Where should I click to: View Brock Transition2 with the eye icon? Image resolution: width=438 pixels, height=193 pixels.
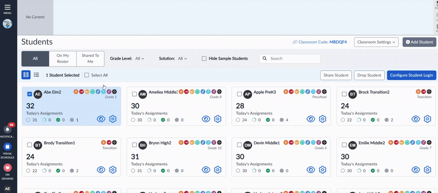[416, 119]
